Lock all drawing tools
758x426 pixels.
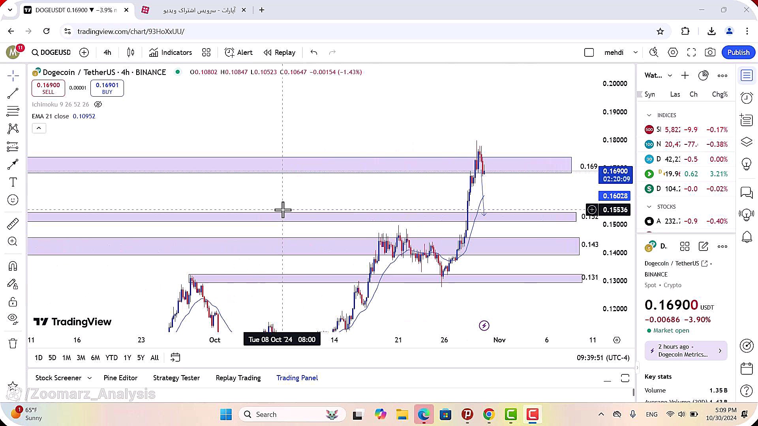(x=13, y=302)
